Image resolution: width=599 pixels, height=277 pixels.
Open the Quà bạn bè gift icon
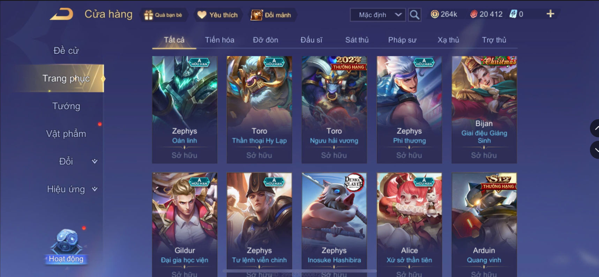[149, 15]
